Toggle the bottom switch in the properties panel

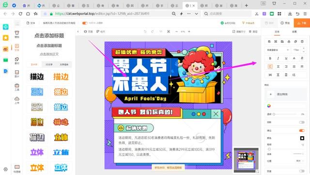coord(302,171)
